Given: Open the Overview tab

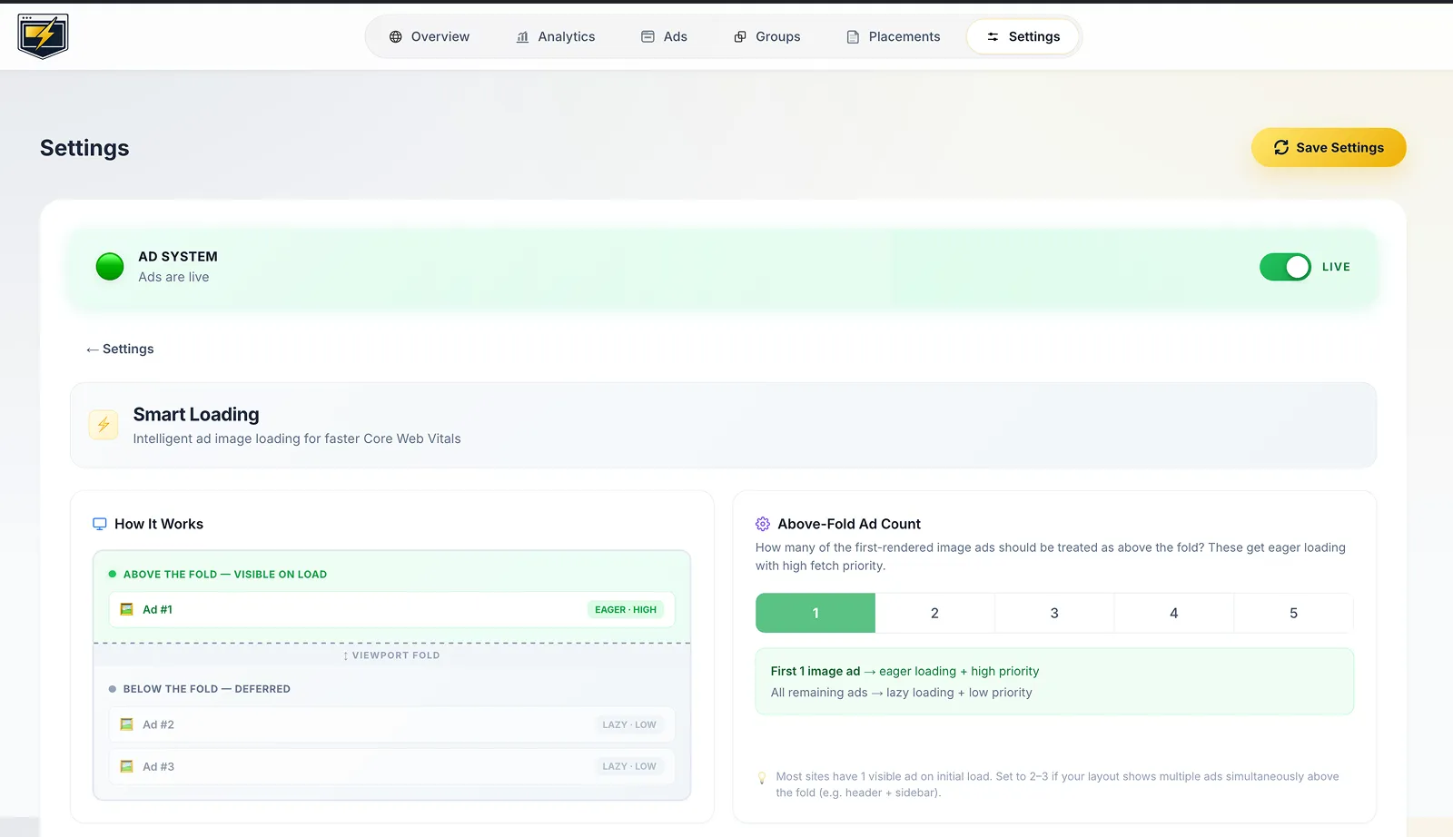Looking at the screenshot, I should point(430,37).
